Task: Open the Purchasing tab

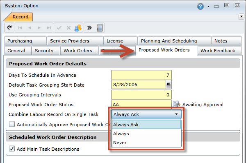Action: coord(25,41)
